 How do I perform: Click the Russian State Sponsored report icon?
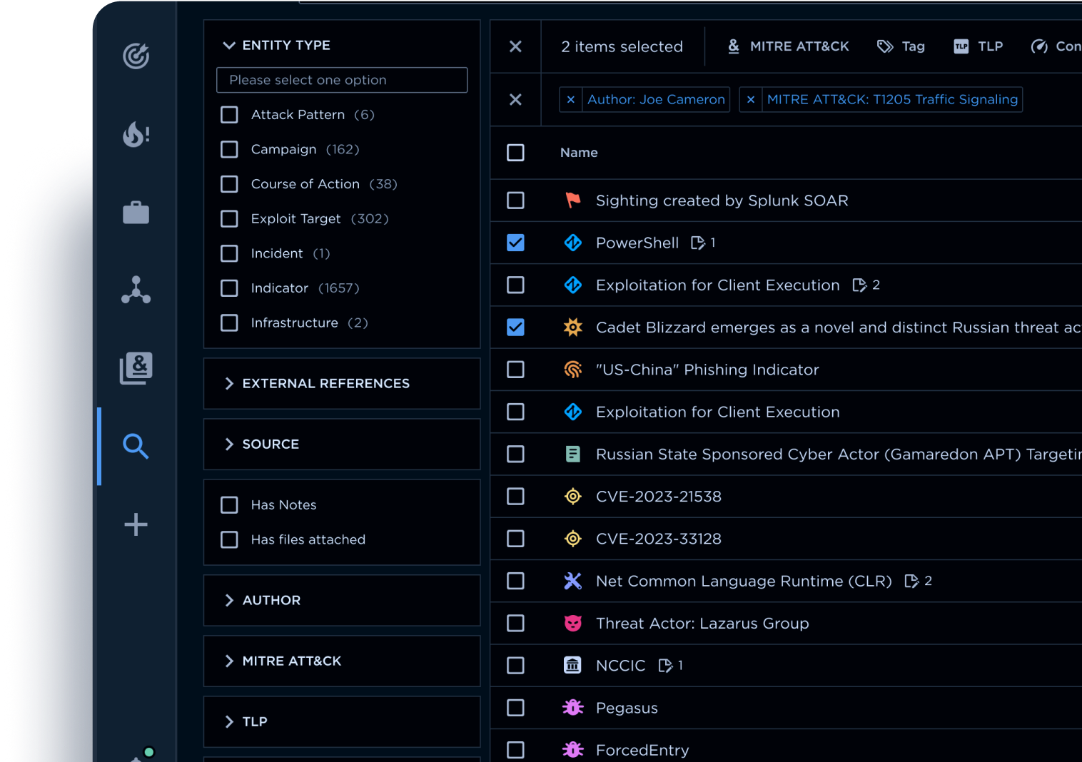tap(573, 454)
